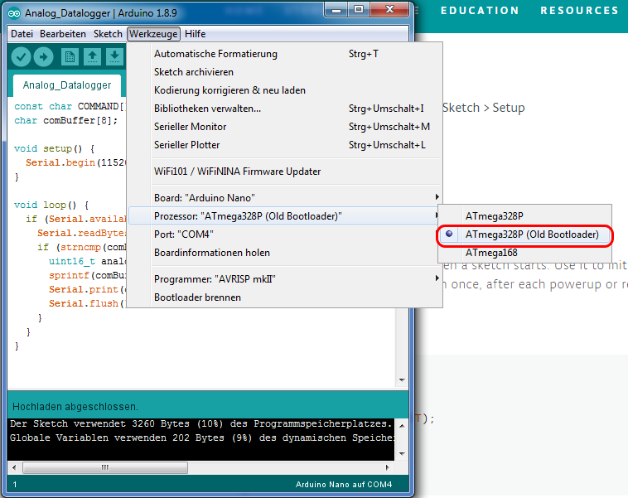Click the Open sketch up-arrow icon
Viewport: 628px width, 498px height.
tap(92, 56)
